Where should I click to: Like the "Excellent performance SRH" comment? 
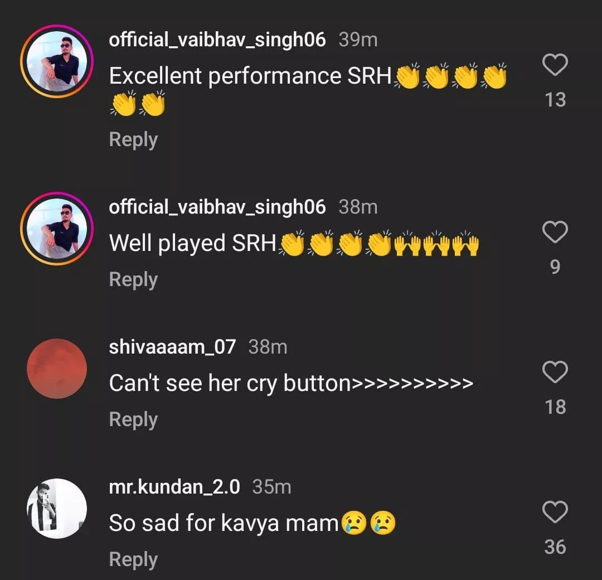pos(555,66)
